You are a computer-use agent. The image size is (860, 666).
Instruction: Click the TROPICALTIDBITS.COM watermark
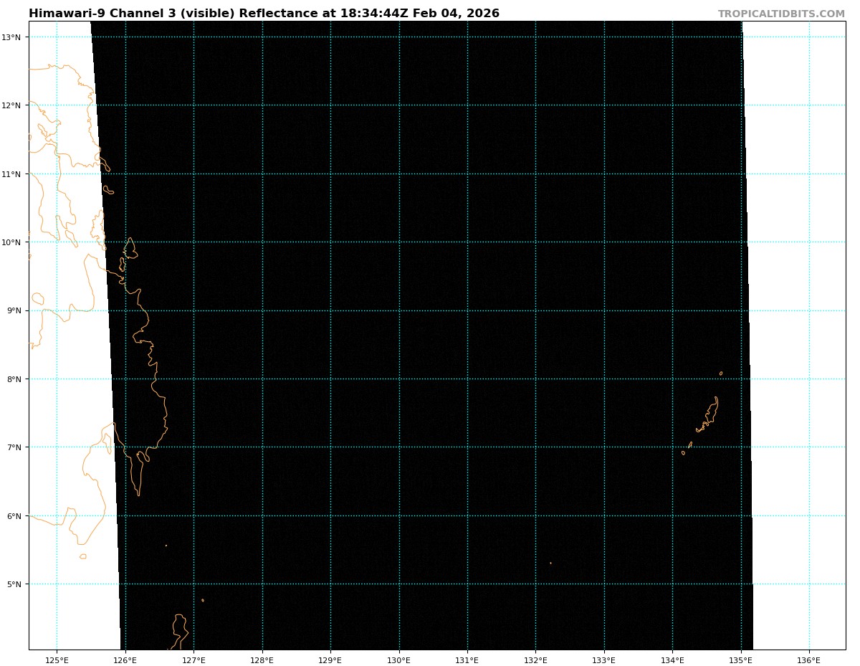(781, 14)
